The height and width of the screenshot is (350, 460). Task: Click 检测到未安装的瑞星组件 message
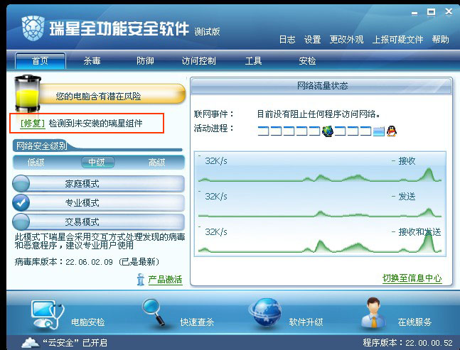pos(96,124)
